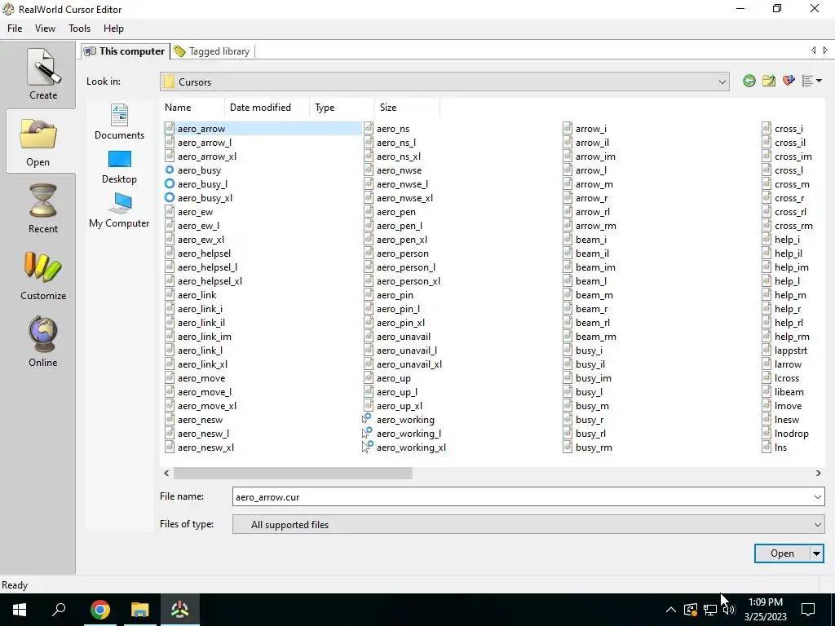Viewport: 835px width, 626px height.
Task: Open the notification center icon
Action: tap(808, 610)
